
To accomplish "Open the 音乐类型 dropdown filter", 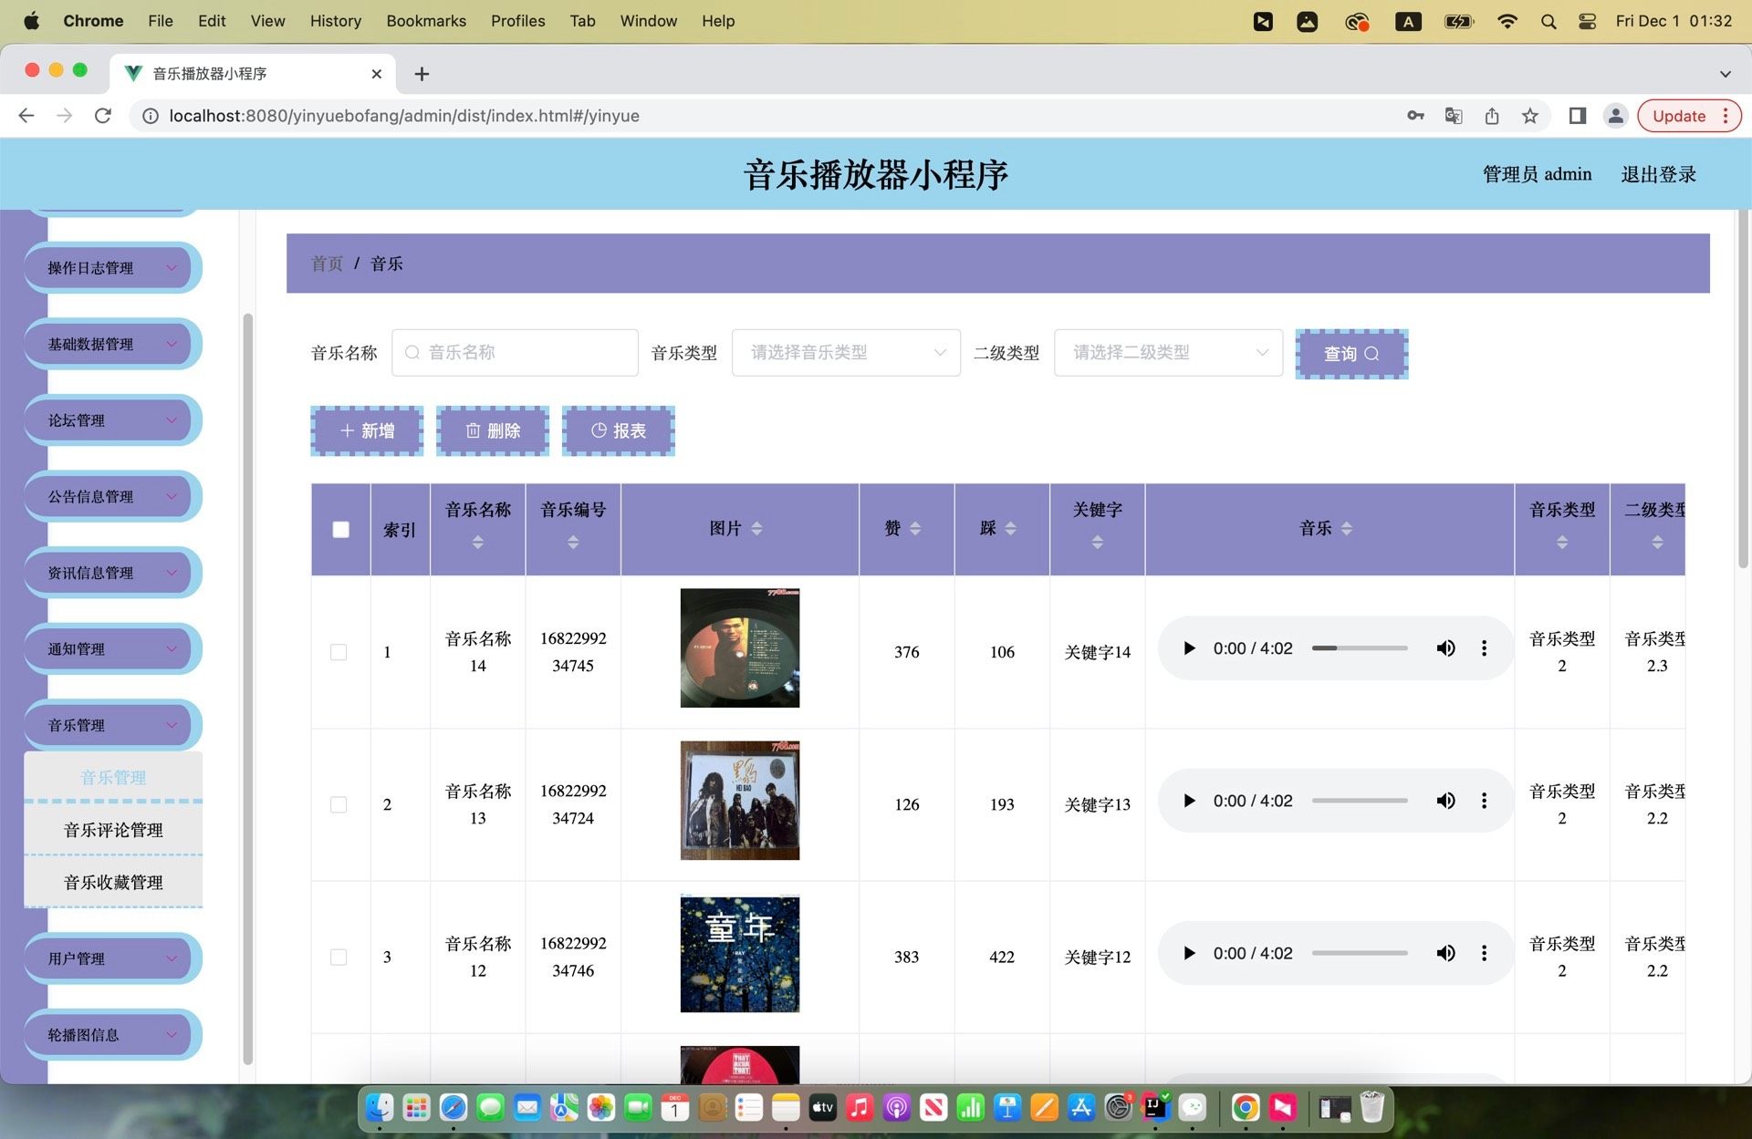I will (x=845, y=353).
